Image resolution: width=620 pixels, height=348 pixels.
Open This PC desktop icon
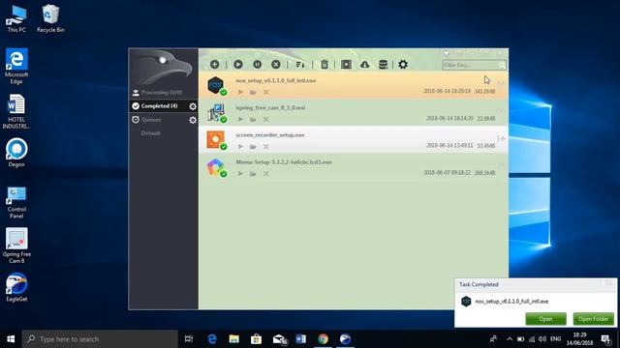(x=16, y=18)
